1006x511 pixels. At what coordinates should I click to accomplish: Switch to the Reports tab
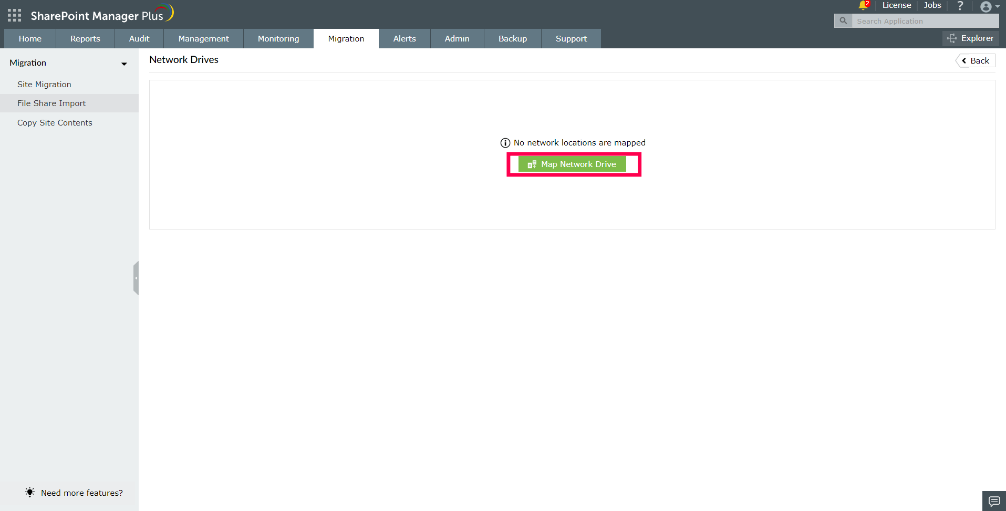[x=85, y=39]
